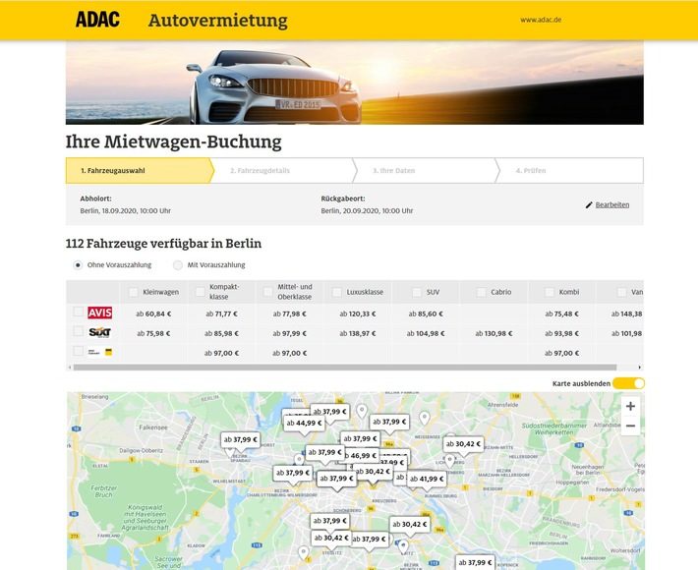This screenshot has height=570, width=698.
Task: Click map marker ab 44,99 €
Action: [304, 423]
